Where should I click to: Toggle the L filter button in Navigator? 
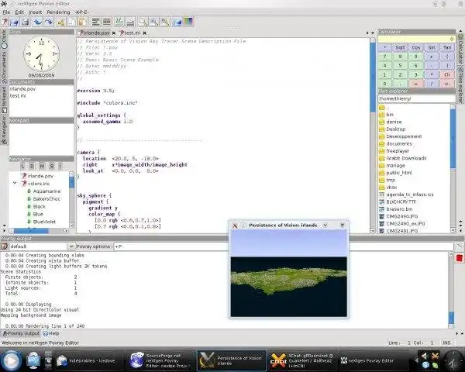pyautogui.click(x=22, y=166)
